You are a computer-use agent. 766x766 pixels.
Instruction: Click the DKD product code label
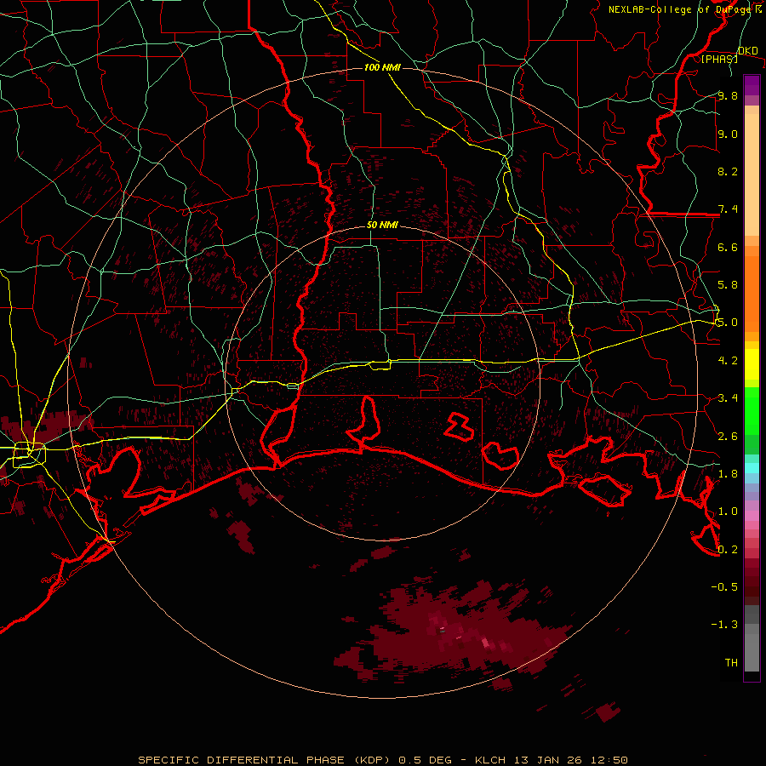coord(747,51)
